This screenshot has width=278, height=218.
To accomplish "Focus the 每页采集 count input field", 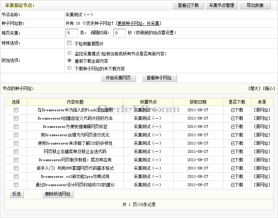I will [x=71, y=33].
